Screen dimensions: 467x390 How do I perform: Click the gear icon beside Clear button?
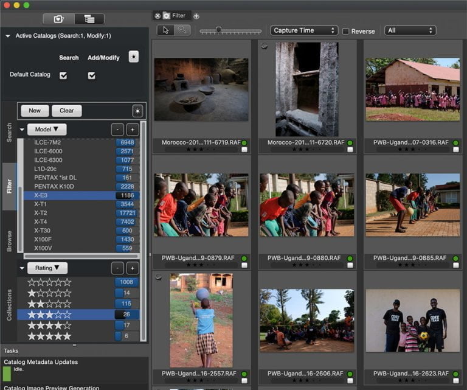[x=137, y=111]
